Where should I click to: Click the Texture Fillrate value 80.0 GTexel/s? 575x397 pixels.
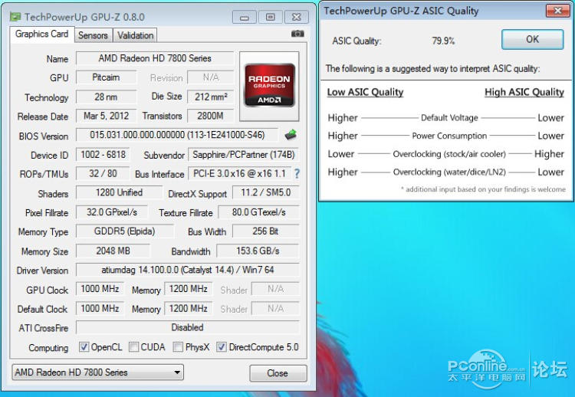point(258,212)
